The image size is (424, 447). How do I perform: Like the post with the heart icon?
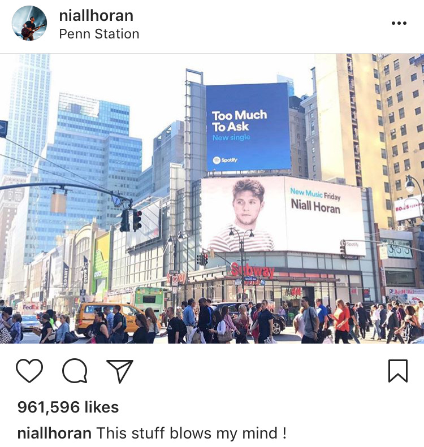point(29,371)
